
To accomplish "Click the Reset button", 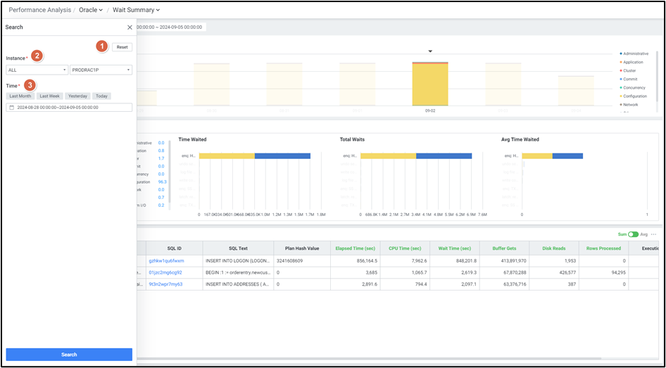I will click(x=122, y=47).
